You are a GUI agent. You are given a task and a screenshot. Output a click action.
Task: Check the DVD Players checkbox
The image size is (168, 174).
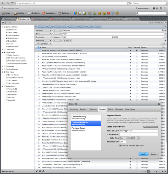click(x=7, y=80)
